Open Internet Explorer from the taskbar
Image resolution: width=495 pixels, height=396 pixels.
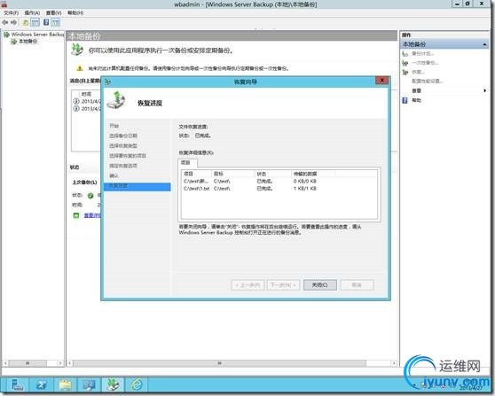coord(137,384)
